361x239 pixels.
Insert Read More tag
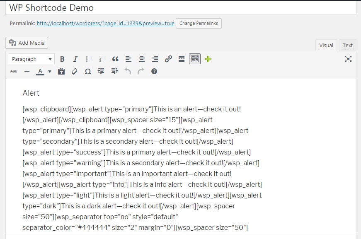click(x=182, y=59)
